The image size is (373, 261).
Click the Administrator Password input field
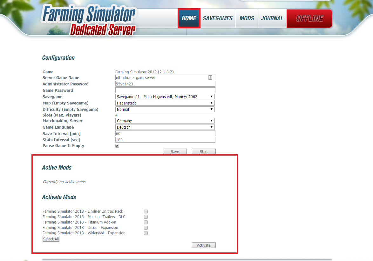(165, 84)
